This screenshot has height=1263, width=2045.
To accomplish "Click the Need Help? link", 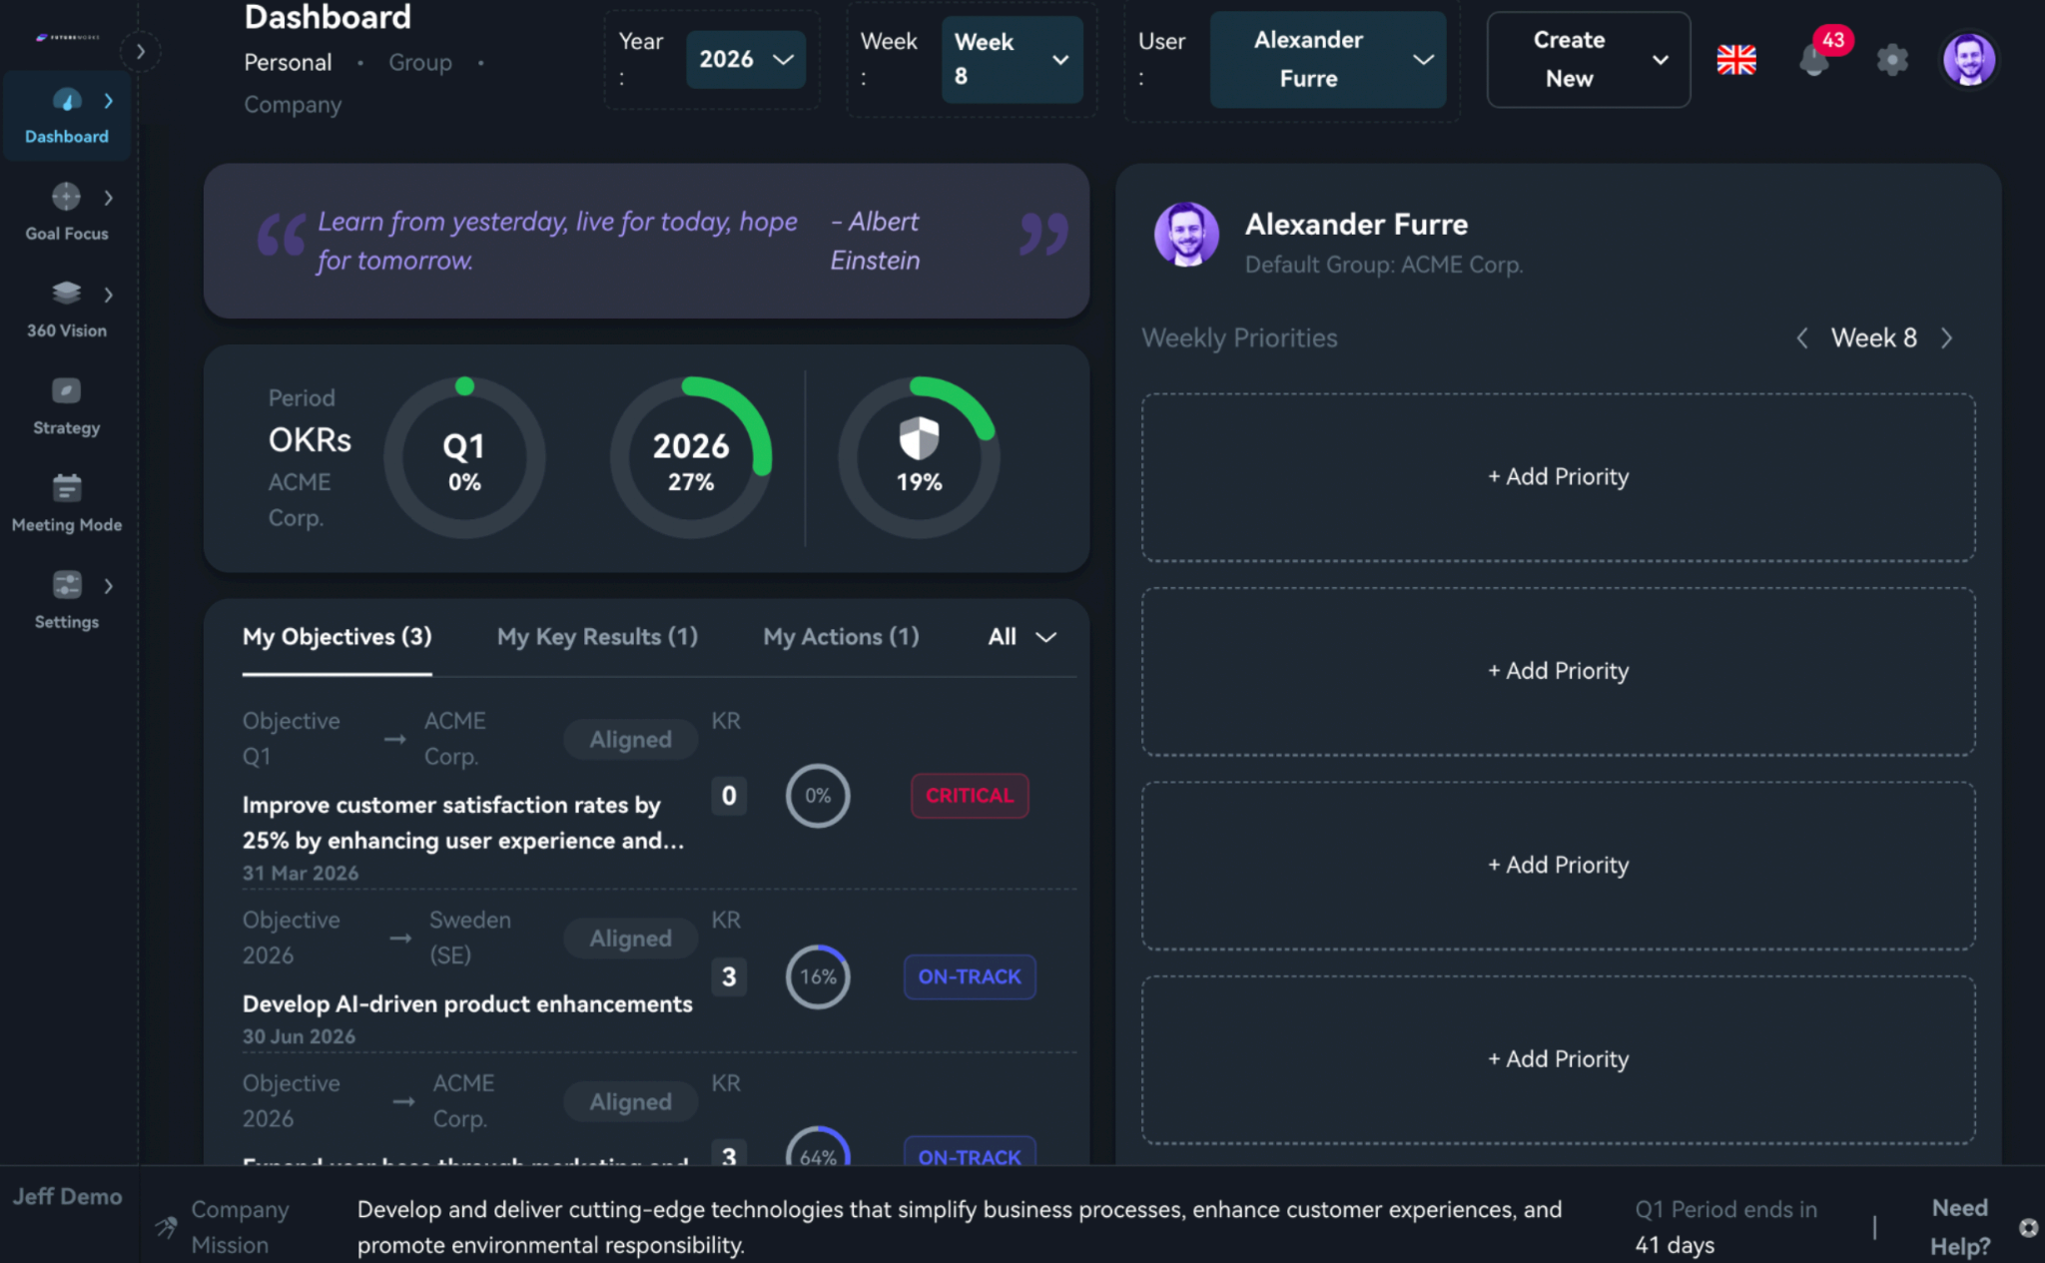I will [x=1959, y=1227].
